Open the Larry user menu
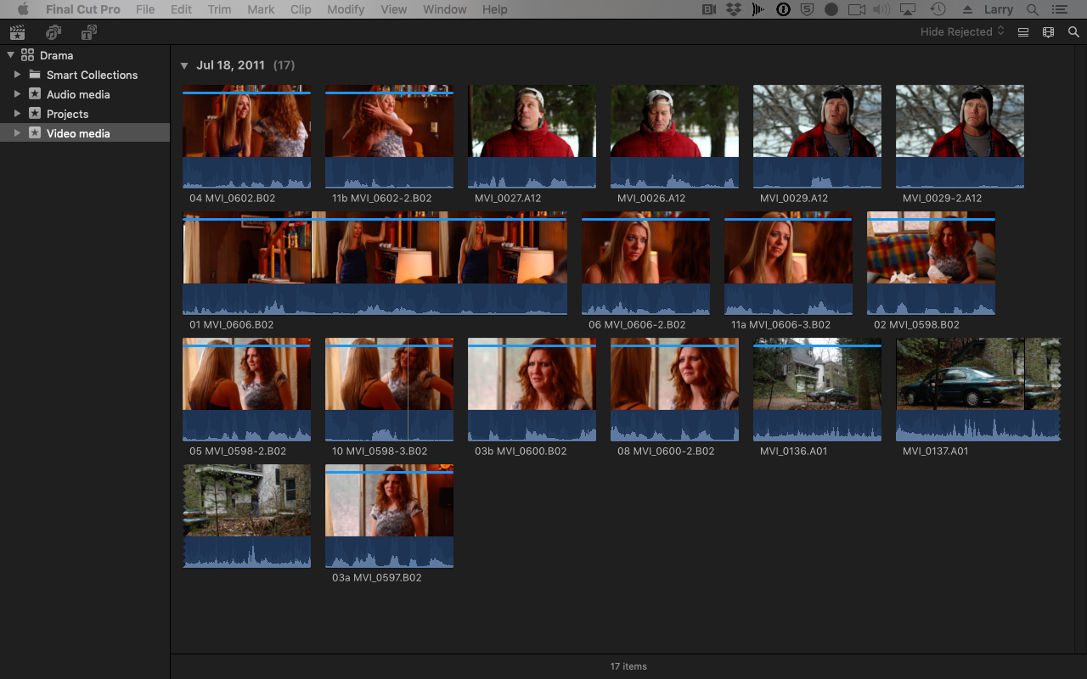Screen dimensions: 1087x679 999,9
